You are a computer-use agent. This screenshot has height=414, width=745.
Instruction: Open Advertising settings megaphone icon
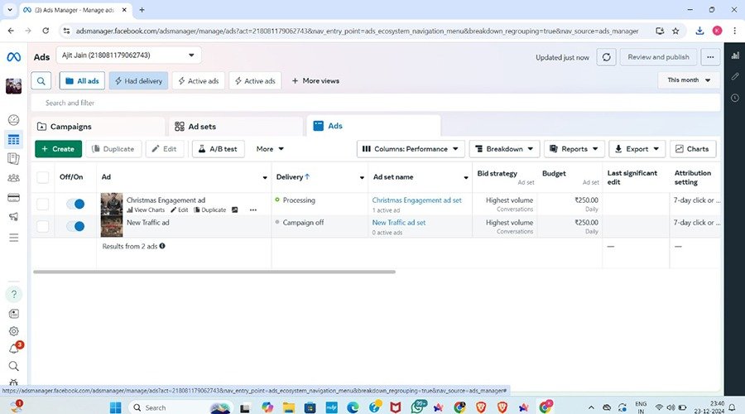pos(14,217)
